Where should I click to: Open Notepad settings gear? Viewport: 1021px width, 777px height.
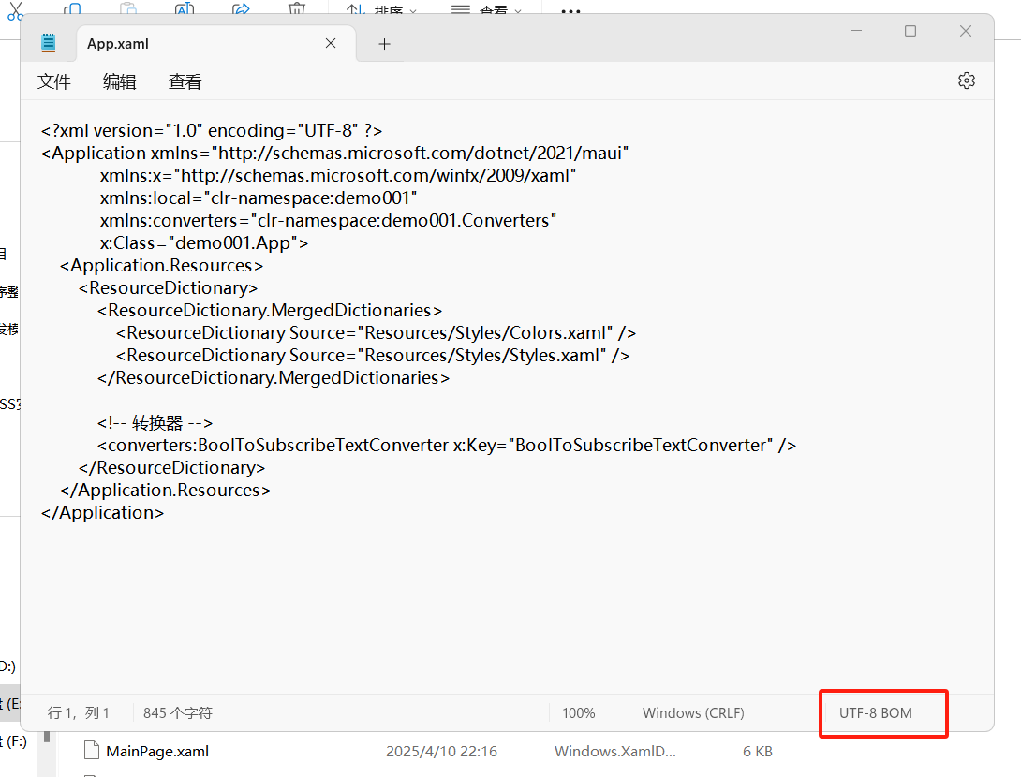[967, 81]
